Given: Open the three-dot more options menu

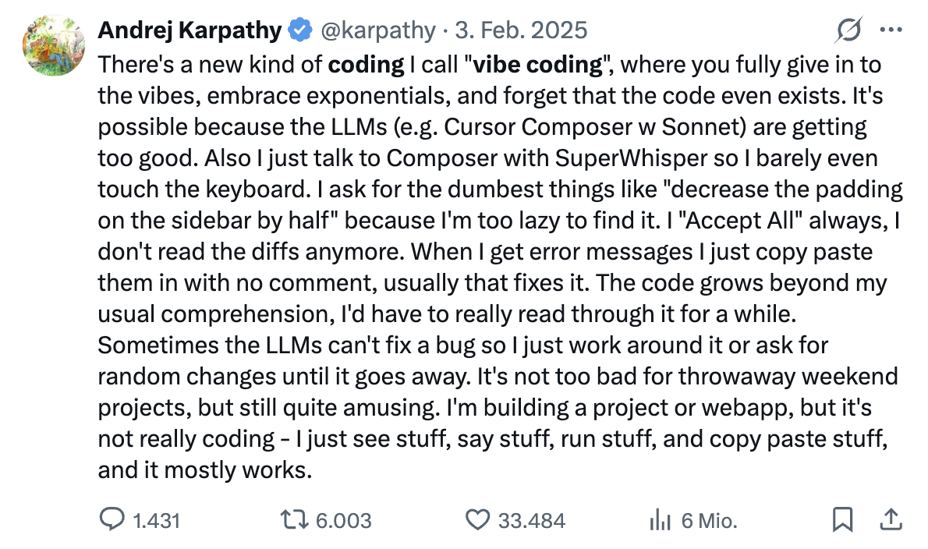Looking at the screenshot, I should coord(891,31).
